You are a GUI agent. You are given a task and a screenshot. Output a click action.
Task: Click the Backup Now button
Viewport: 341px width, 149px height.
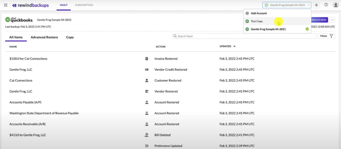click(x=319, y=20)
